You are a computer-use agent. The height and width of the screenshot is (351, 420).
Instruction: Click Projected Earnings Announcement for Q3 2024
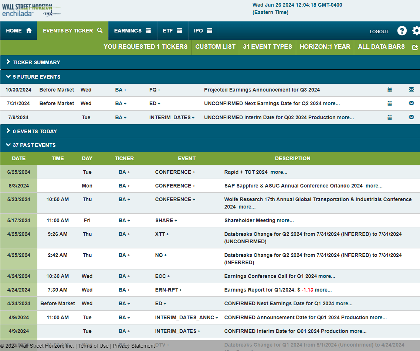tap(262, 90)
